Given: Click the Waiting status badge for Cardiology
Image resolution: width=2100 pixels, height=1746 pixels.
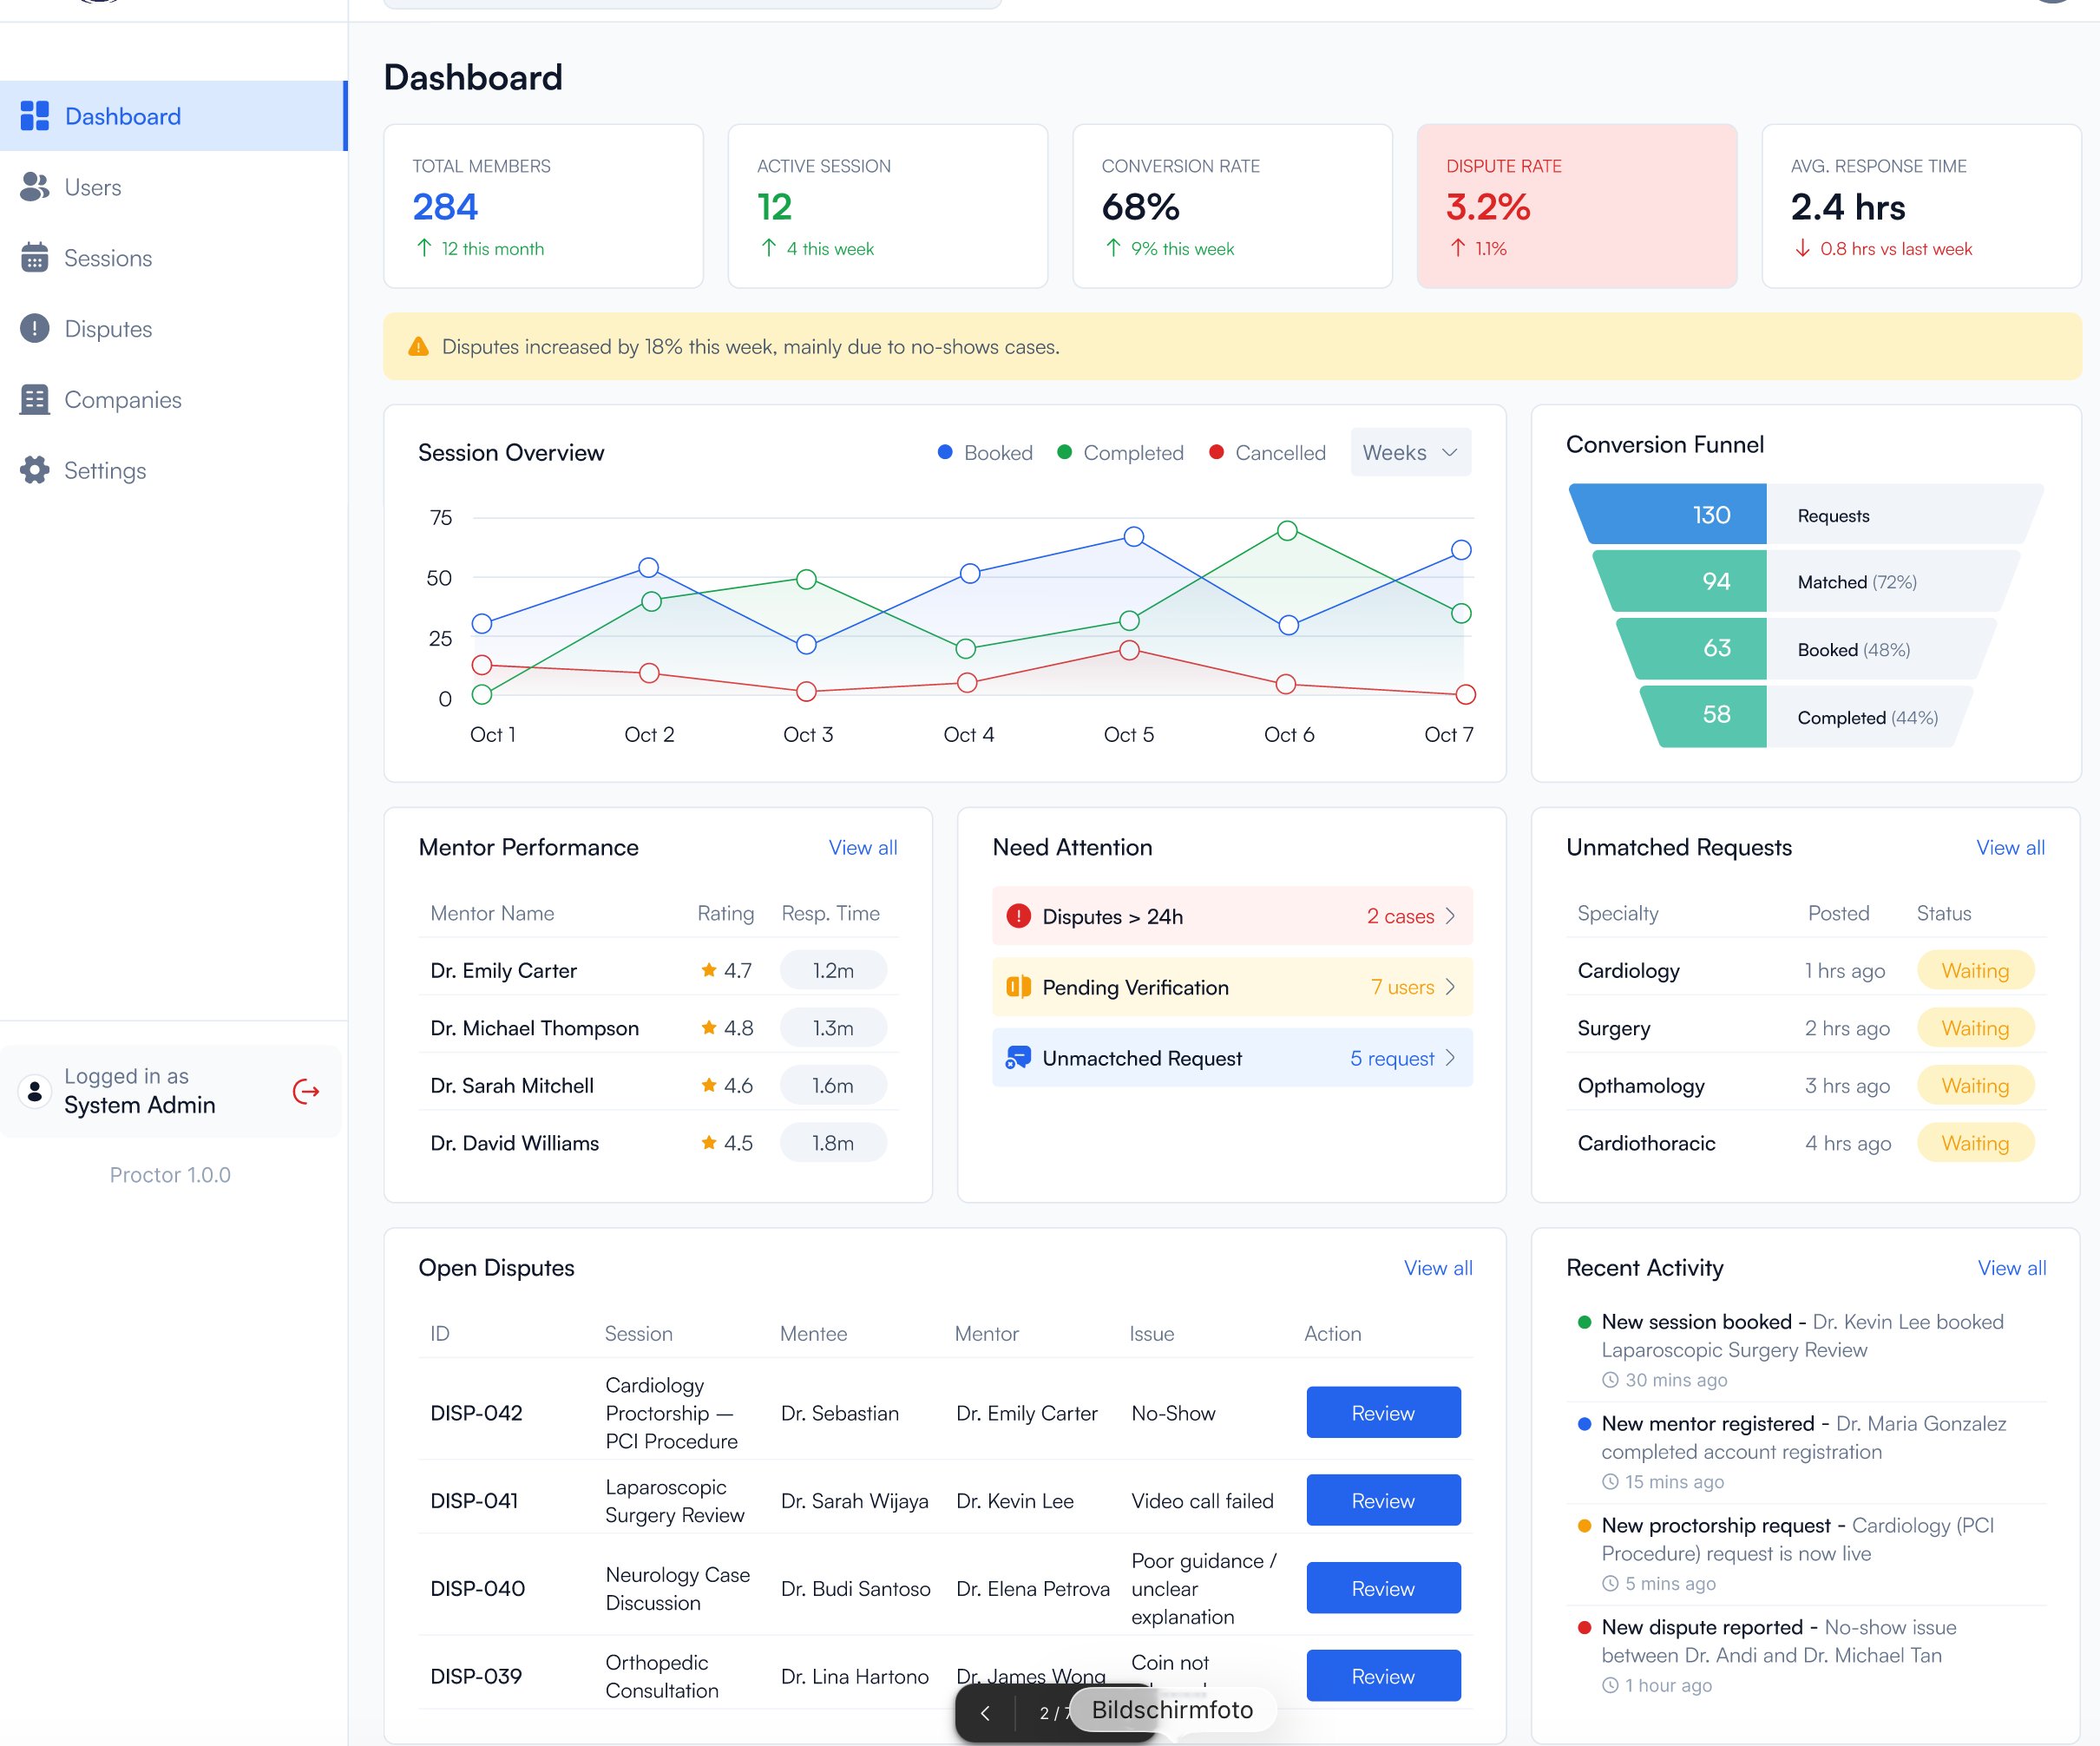Looking at the screenshot, I should pyautogui.click(x=1975, y=971).
